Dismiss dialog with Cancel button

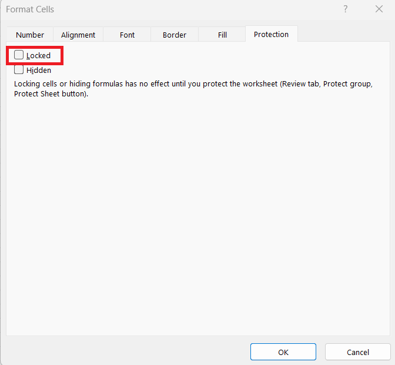coord(358,352)
